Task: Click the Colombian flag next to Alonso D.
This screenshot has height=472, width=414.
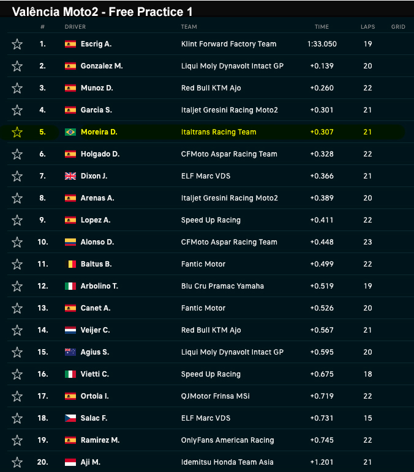Action: (x=70, y=242)
